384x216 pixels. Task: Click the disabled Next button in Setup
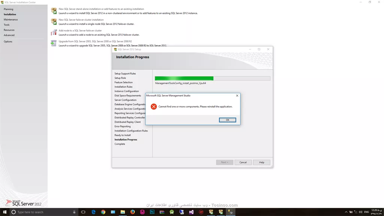(x=225, y=162)
